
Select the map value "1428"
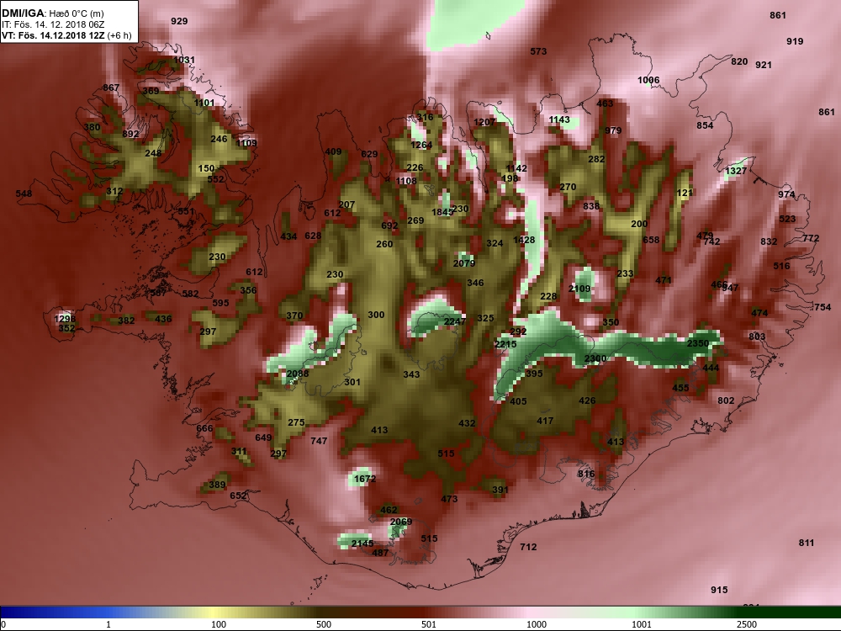pyautogui.click(x=524, y=240)
